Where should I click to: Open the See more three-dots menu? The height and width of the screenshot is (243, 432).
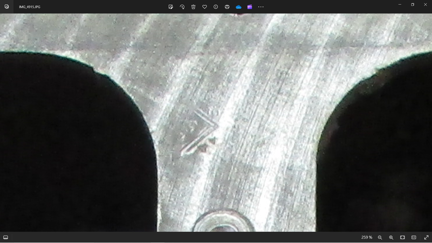pos(261,7)
